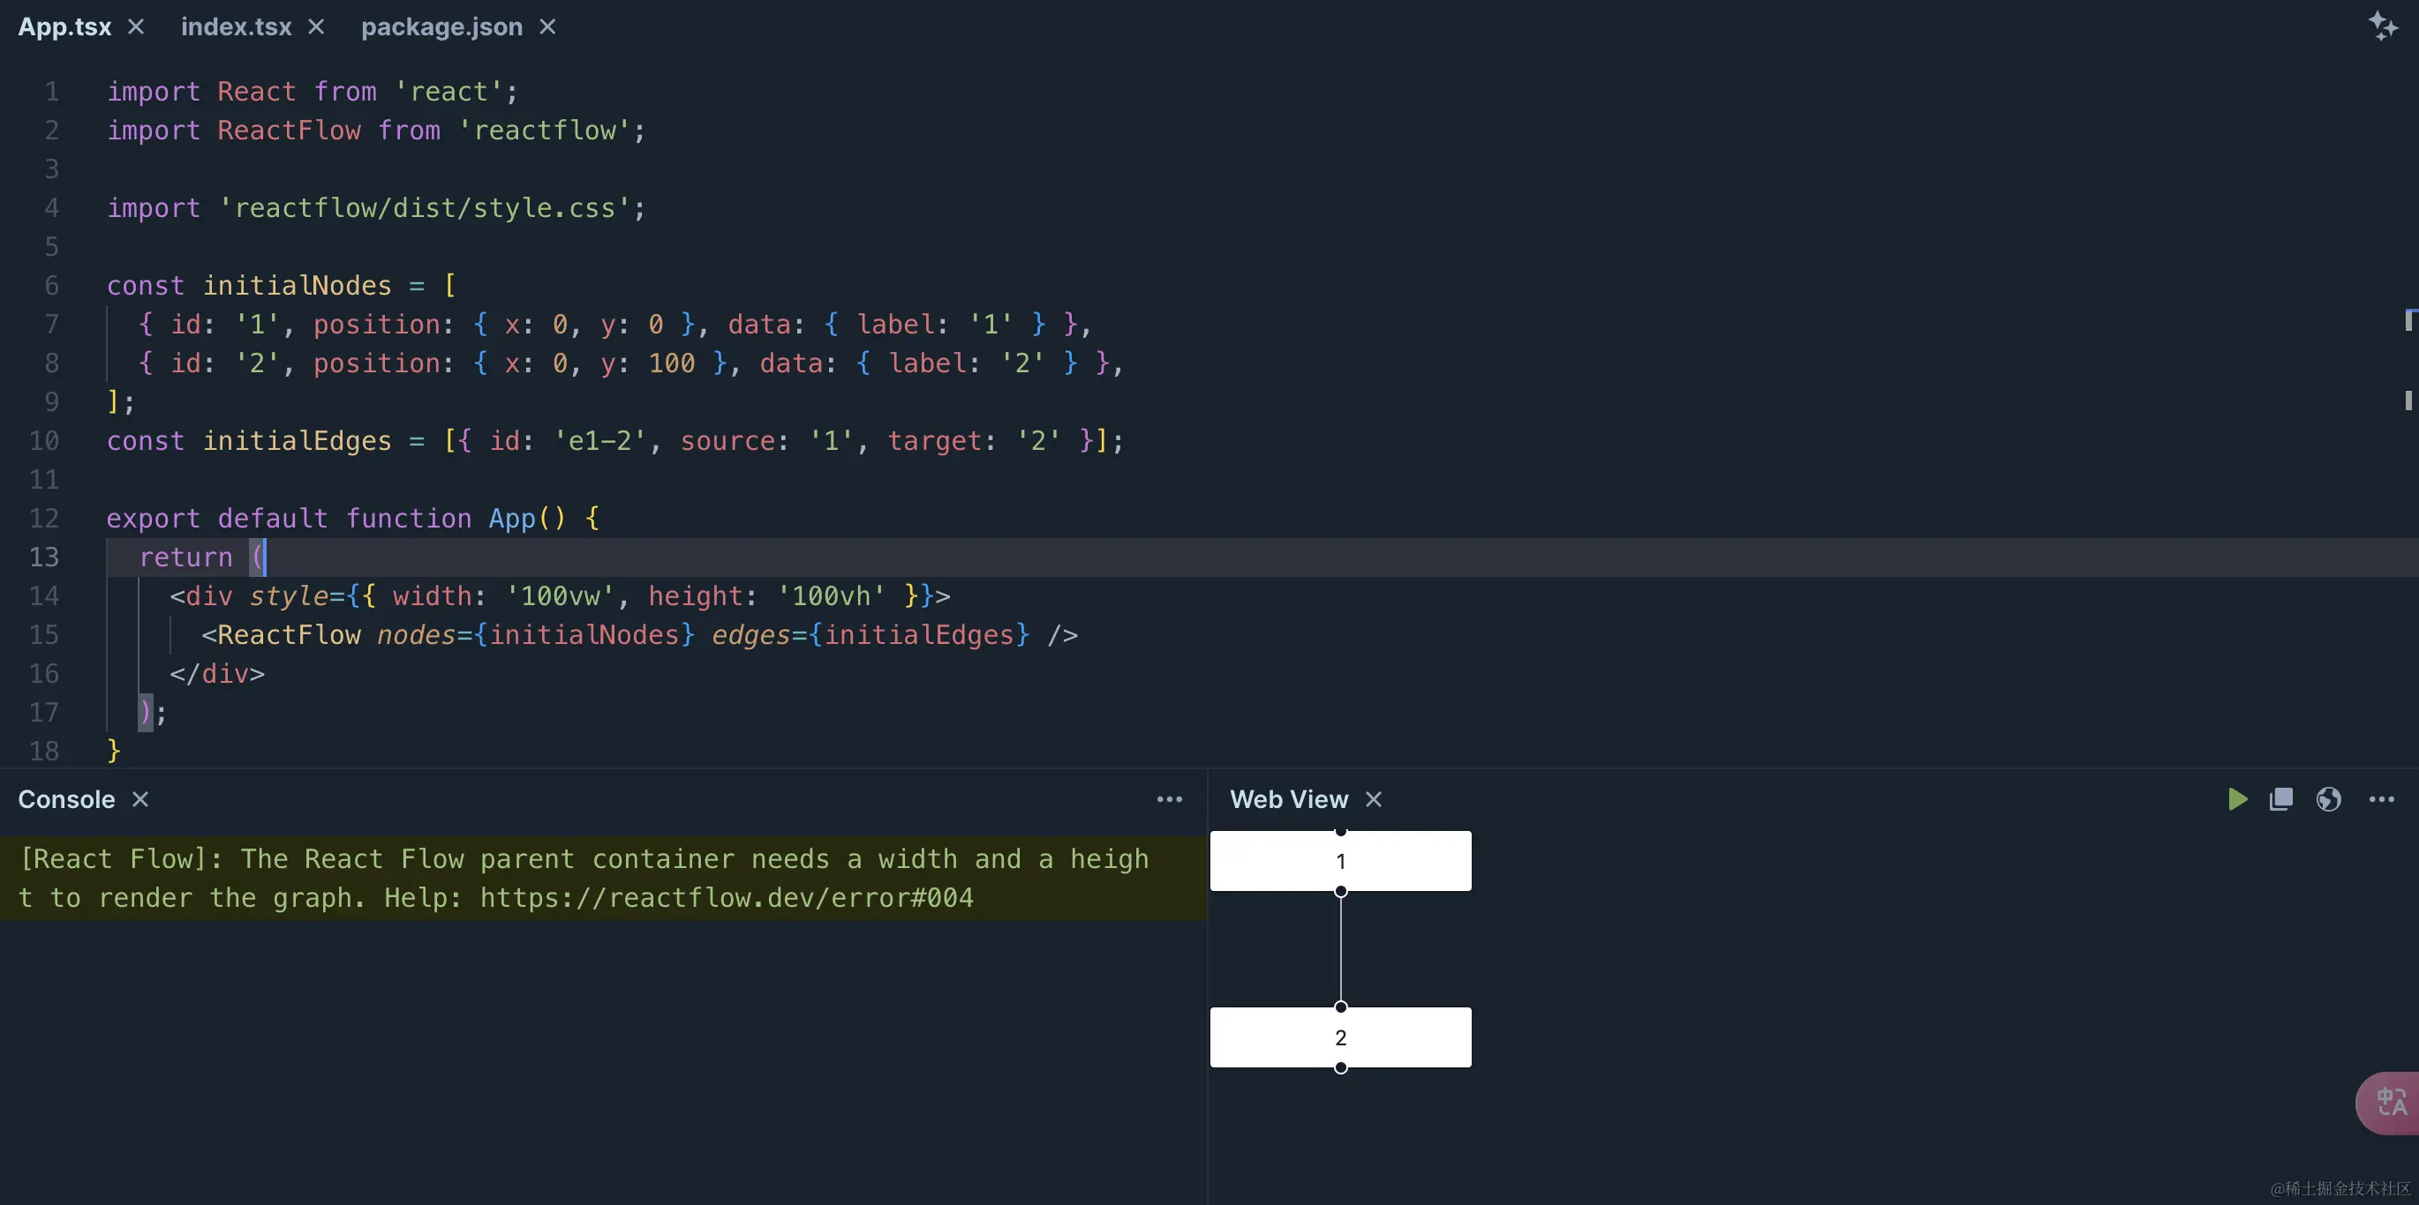Close the Web View panel
2419x1205 pixels.
tap(1373, 798)
